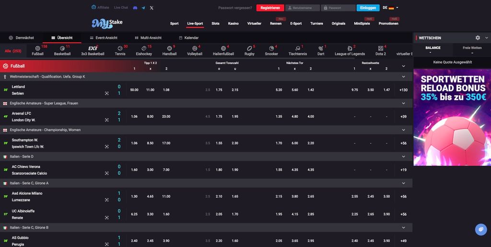
Task: Select the Freie Wetten tab
Action: click(472, 50)
